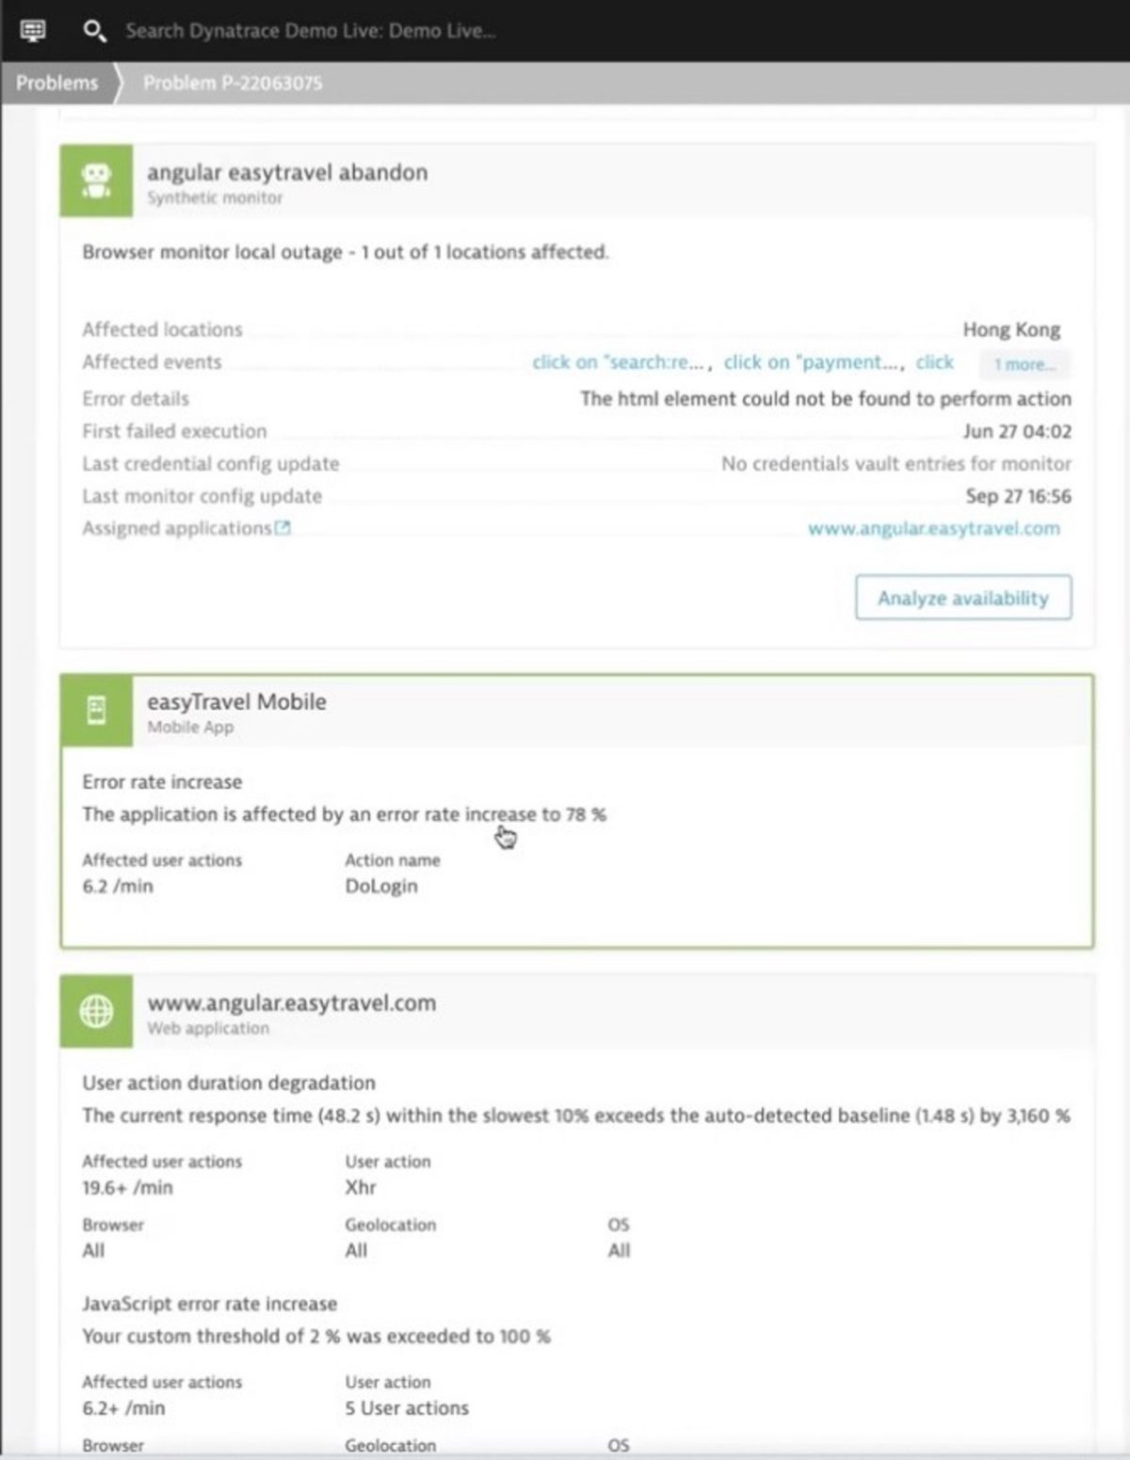The width and height of the screenshot is (1130, 1460).
Task: Open the click on "payment..." event link
Action: (x=812, y=362)
